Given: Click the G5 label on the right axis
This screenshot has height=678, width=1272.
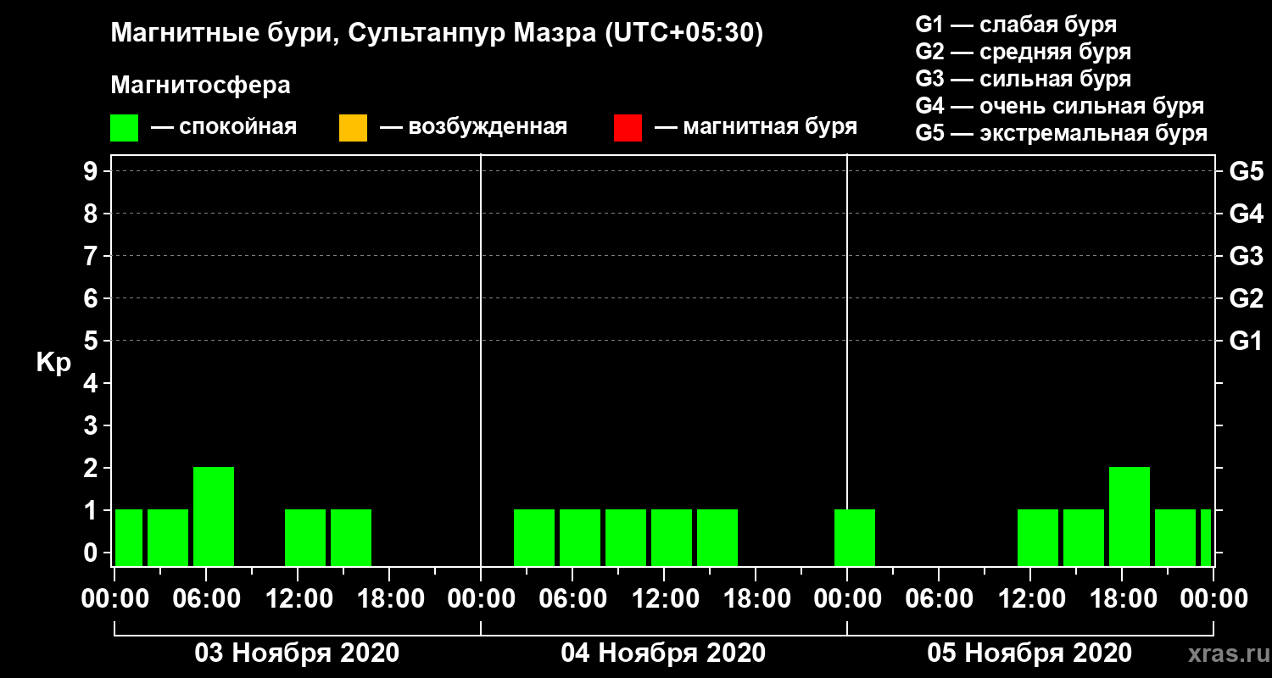Looking at the screenshot, I should point(1246,171).
